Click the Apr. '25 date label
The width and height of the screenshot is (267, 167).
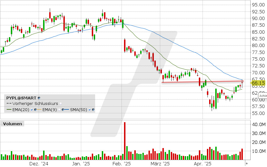pyautogui.click(x=203, y=164)
